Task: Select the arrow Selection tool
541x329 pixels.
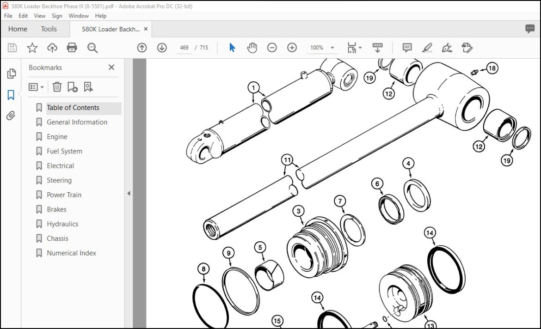Action: pos(232,48)
